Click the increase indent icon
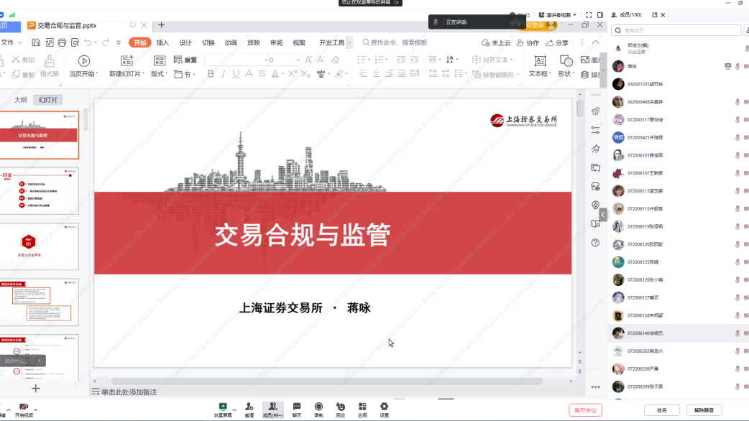This screenshot has height=421, width=749. [x=414, y=60]
